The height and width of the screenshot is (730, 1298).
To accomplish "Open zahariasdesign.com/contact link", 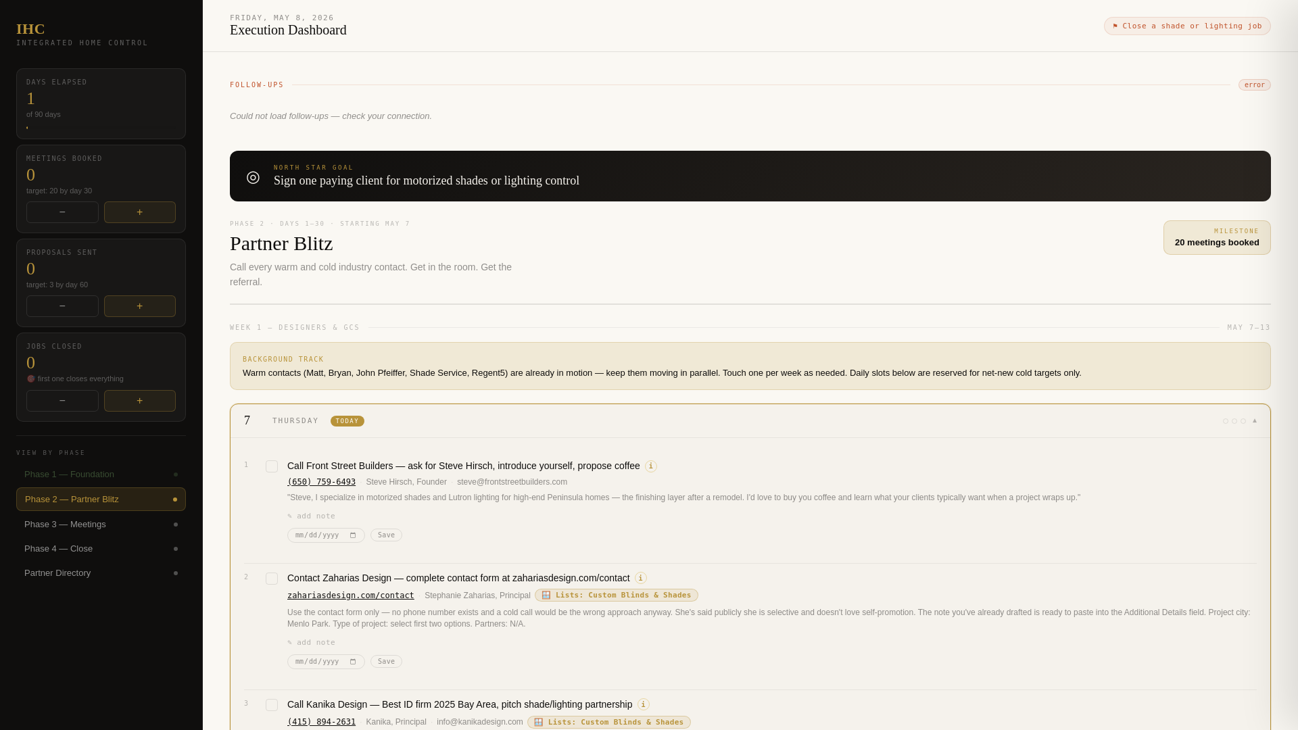I will pyautogui.click(x=350, y=595).
